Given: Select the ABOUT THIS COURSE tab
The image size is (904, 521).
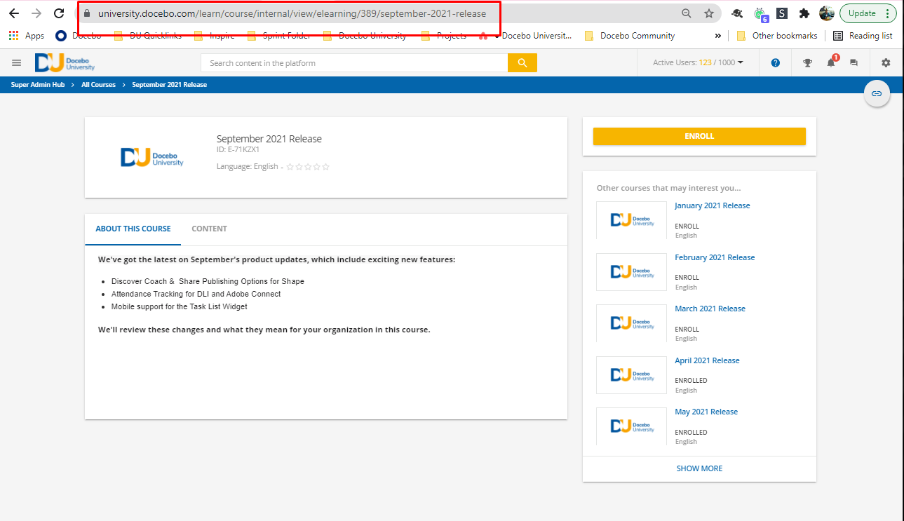Looking at the screenshot, I should pos(133,229).
